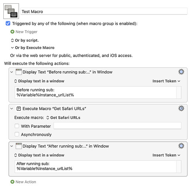Open gear menu for Before running sub action
The image size is (191, 187).
(x=181, y=72)
